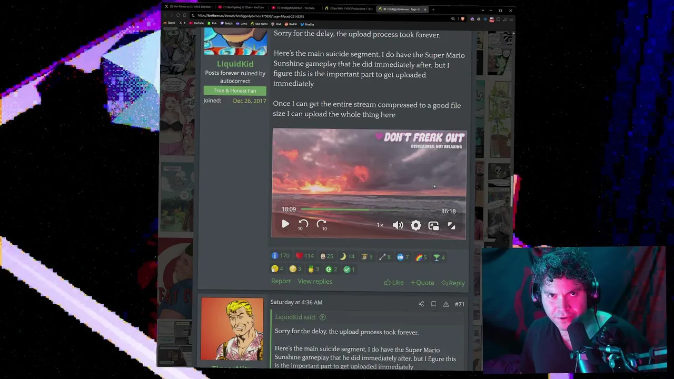Rewind the video 10 seconds

(x=303, y=225)
